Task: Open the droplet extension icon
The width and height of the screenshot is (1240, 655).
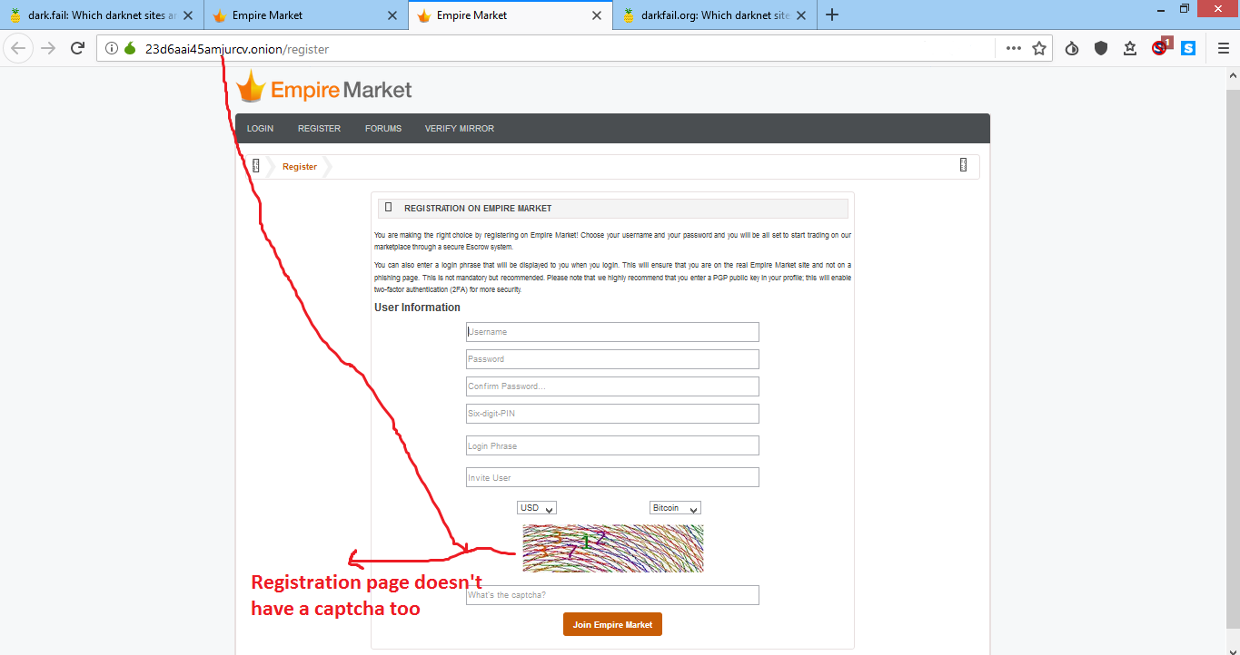Action: point(1072,49)
